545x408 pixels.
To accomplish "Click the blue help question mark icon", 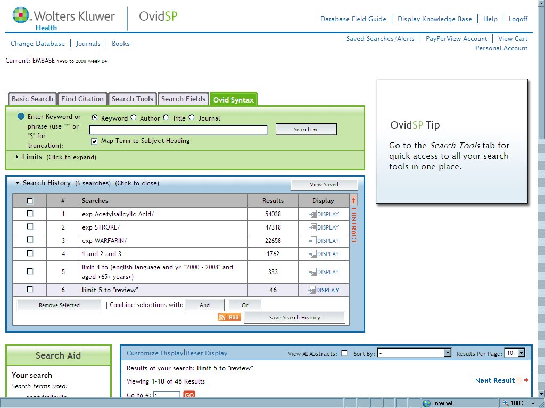I will 21,116.
